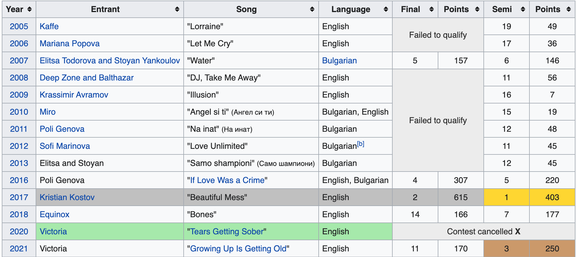Click sort arrows on last Points header
Viewport: 576px width, 257px height.
[568, 9]
